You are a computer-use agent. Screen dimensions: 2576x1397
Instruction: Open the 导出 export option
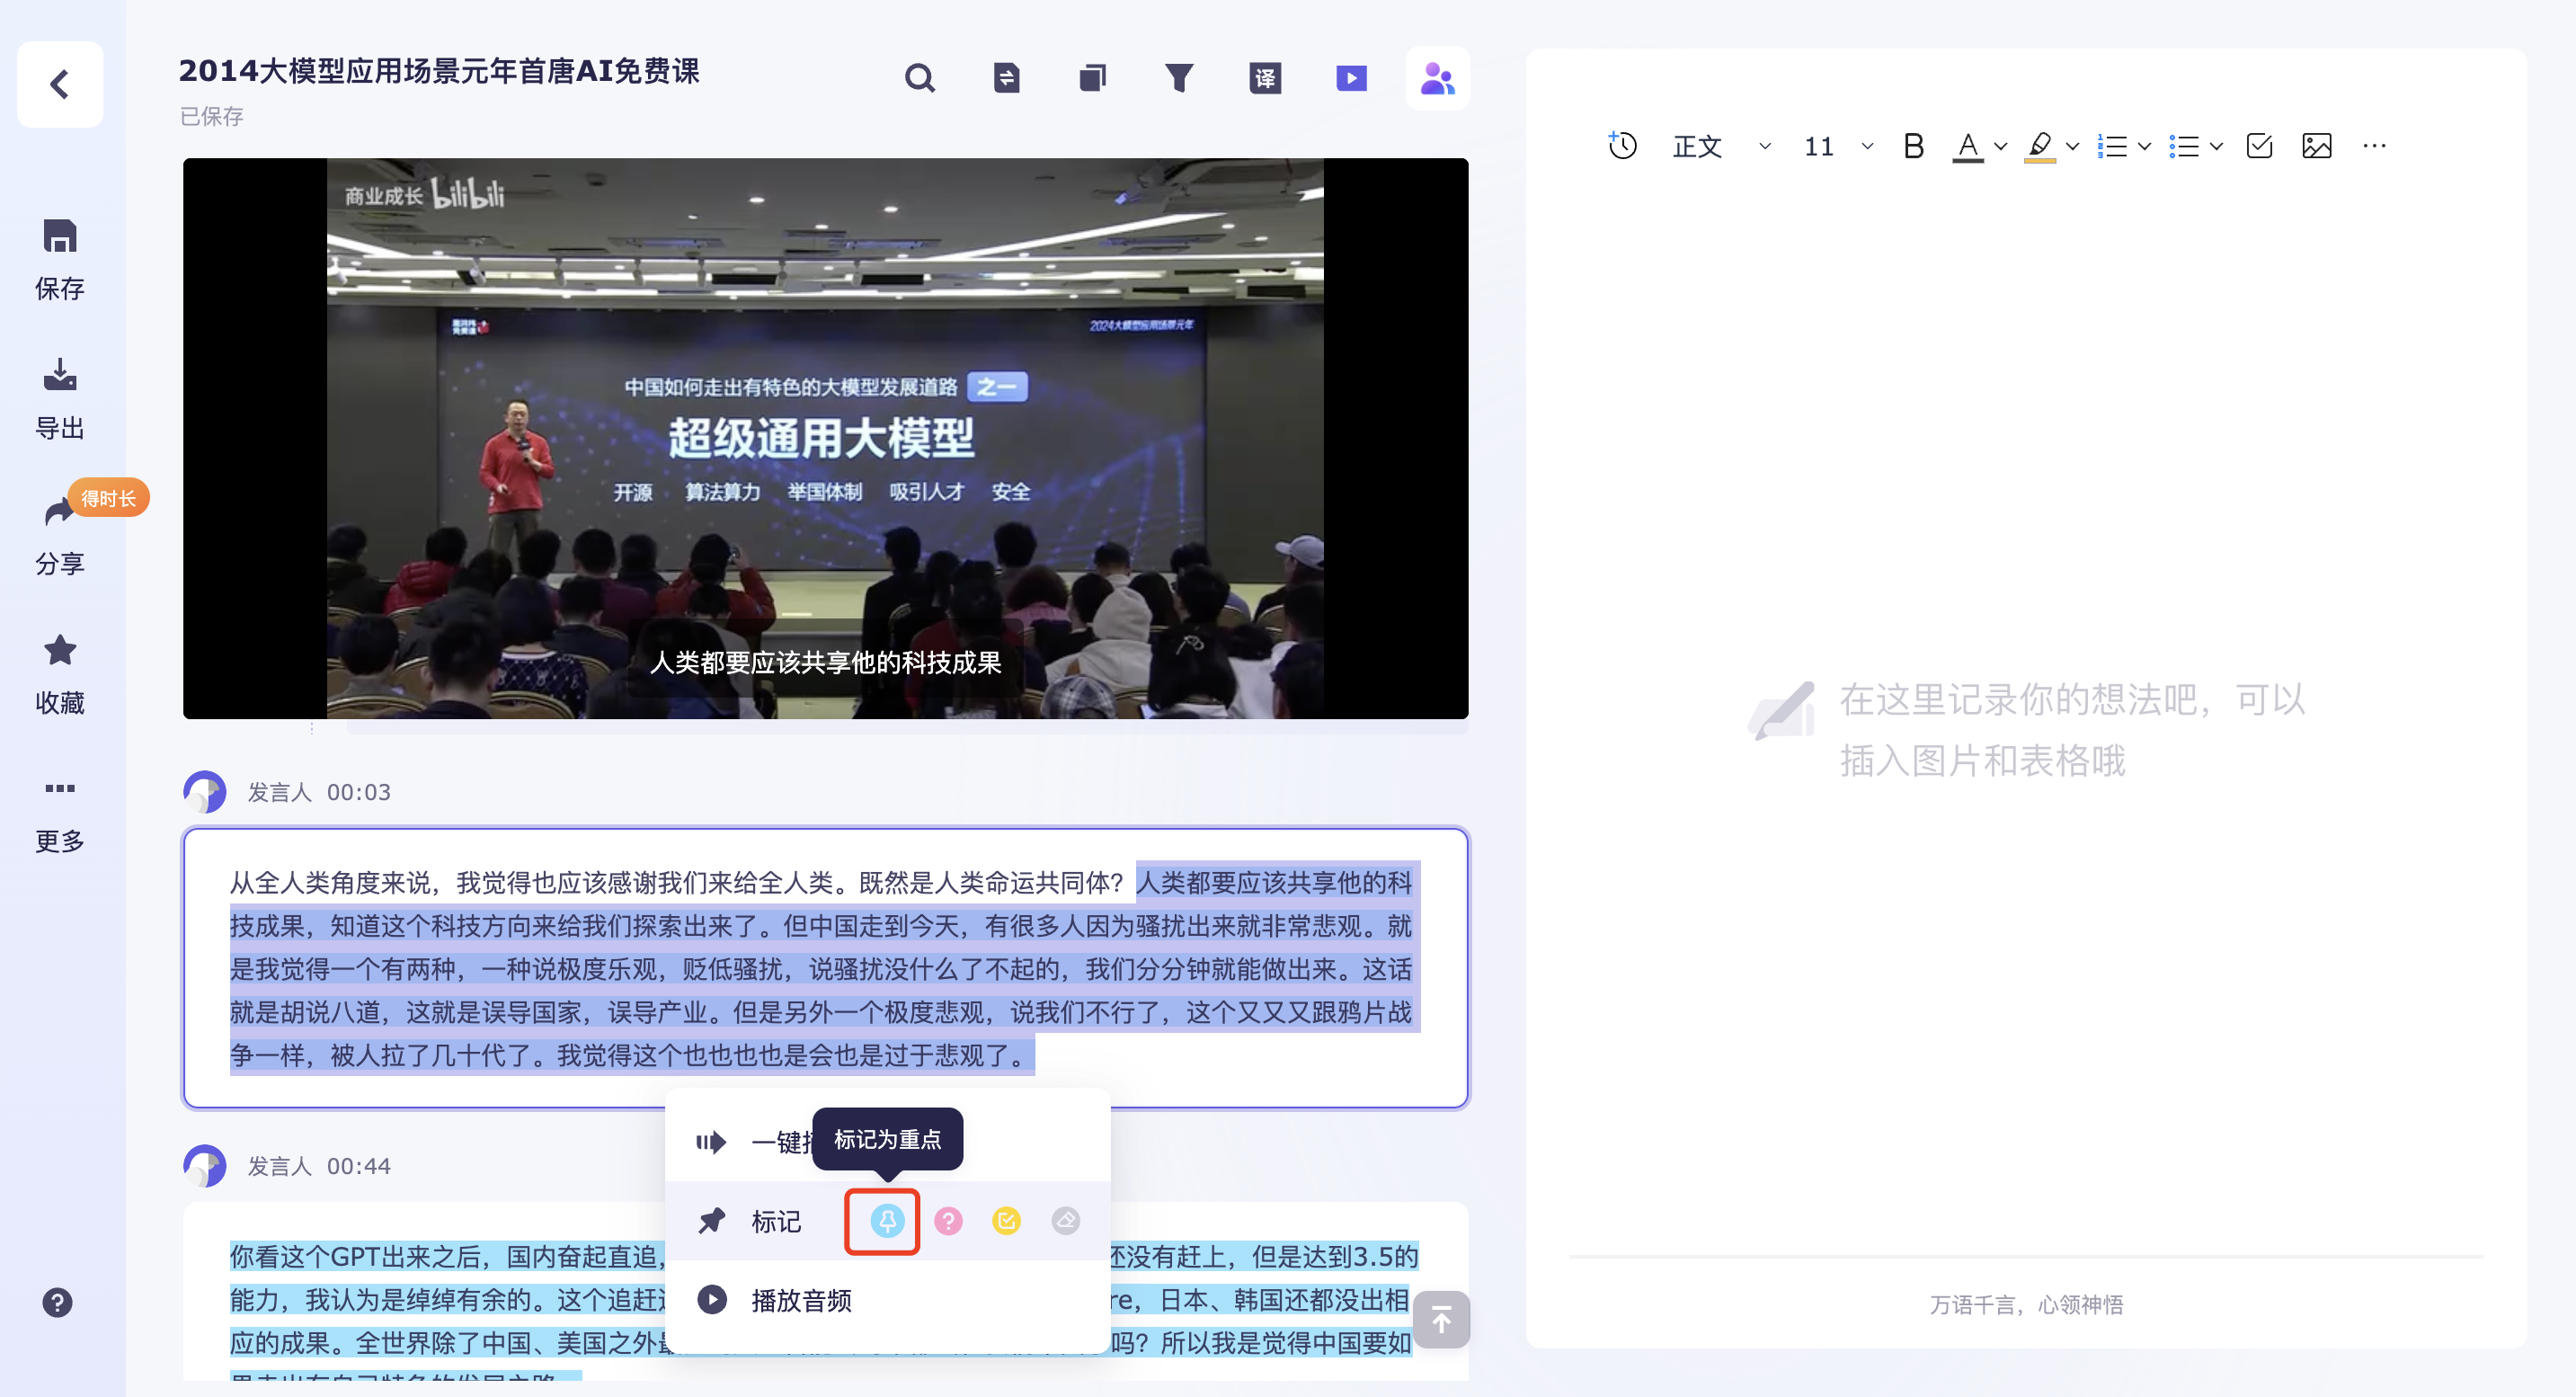click(x=60, y=399)
